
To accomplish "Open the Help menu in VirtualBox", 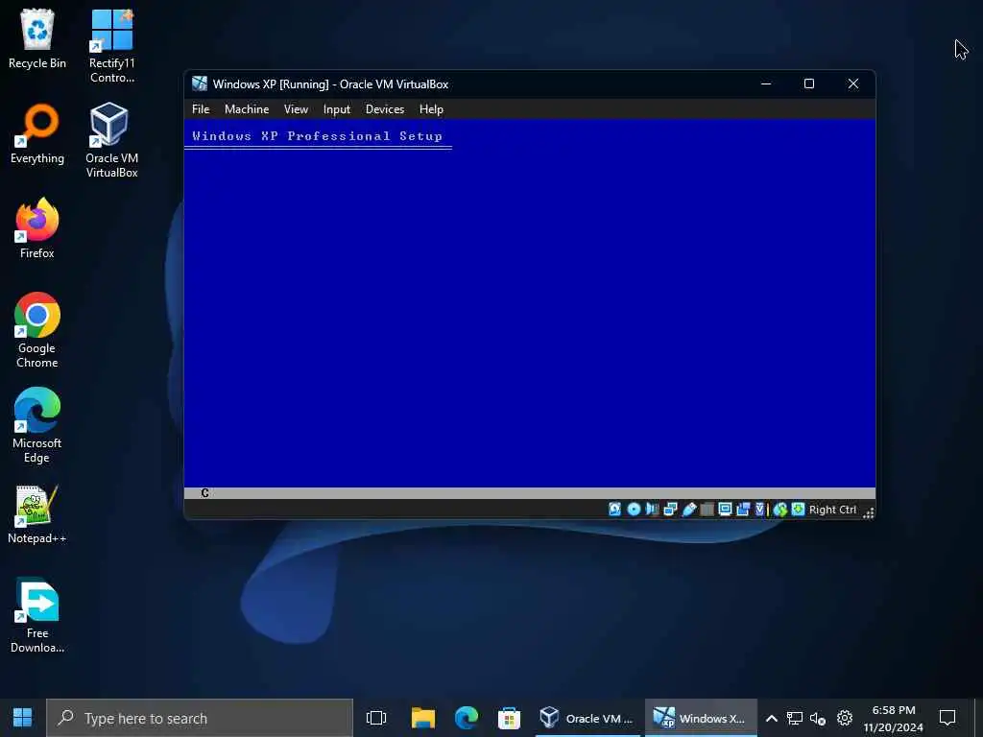I will (431, 109).
